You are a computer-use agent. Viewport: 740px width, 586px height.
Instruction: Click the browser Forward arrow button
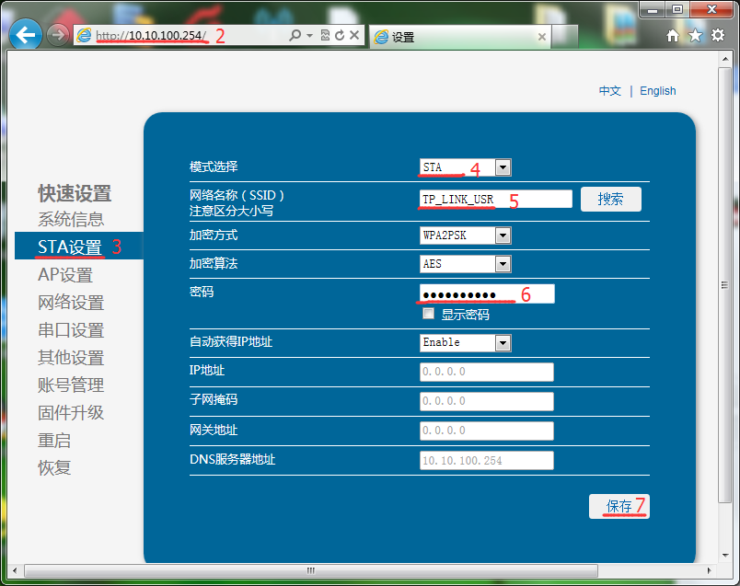tap(57, 36)
